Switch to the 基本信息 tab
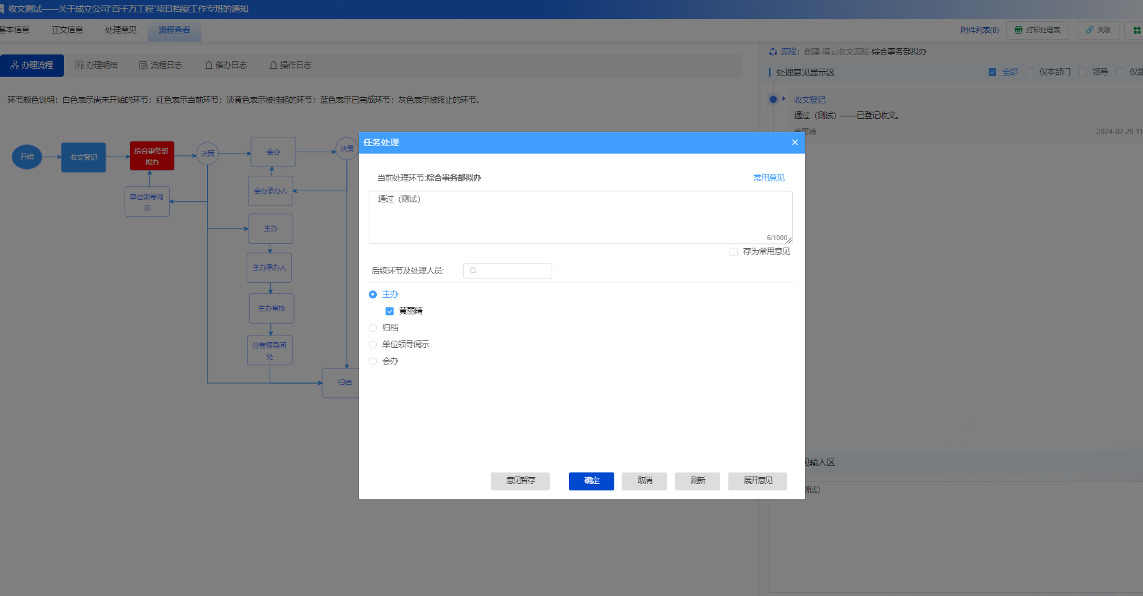The width and height of the screenshot is (1143, 596). coord(14,30)
